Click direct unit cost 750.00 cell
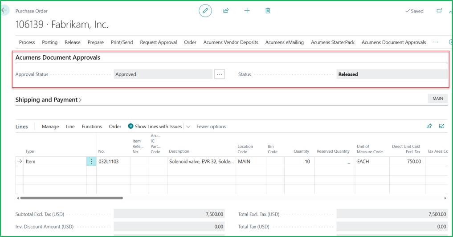 click(408, 161)
